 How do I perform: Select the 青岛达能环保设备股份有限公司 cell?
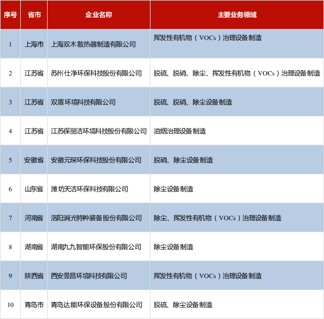point(99,305)
